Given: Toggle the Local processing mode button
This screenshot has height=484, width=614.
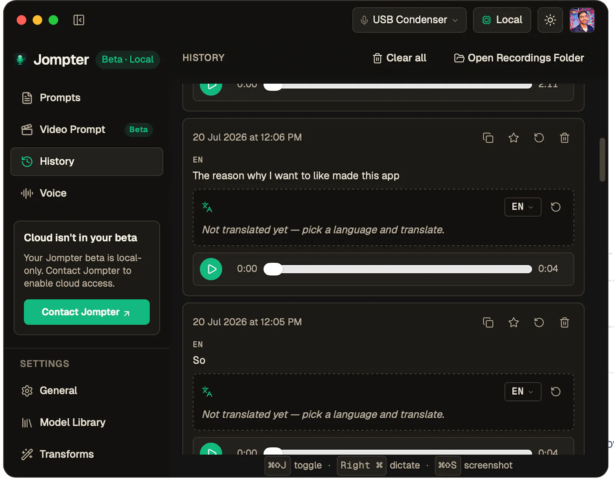Looking at the screenshot, I should [502, 20].
